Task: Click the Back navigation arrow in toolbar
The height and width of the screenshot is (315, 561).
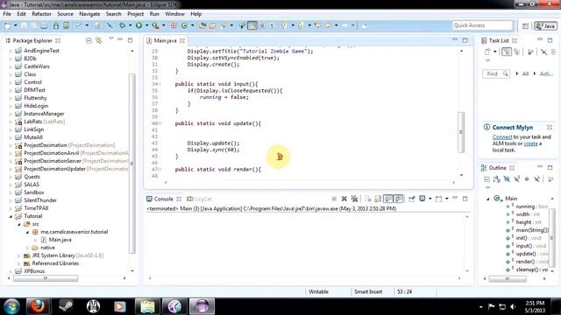Action: (x=328, y=25)
